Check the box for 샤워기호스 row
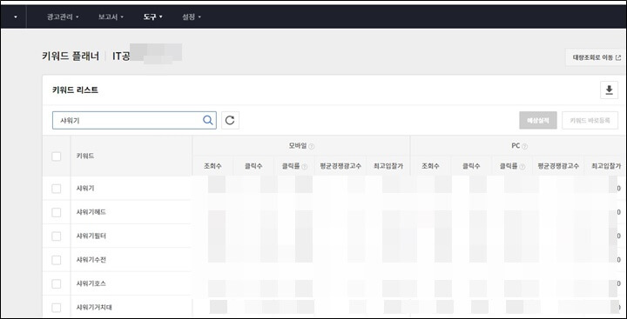 57,284
